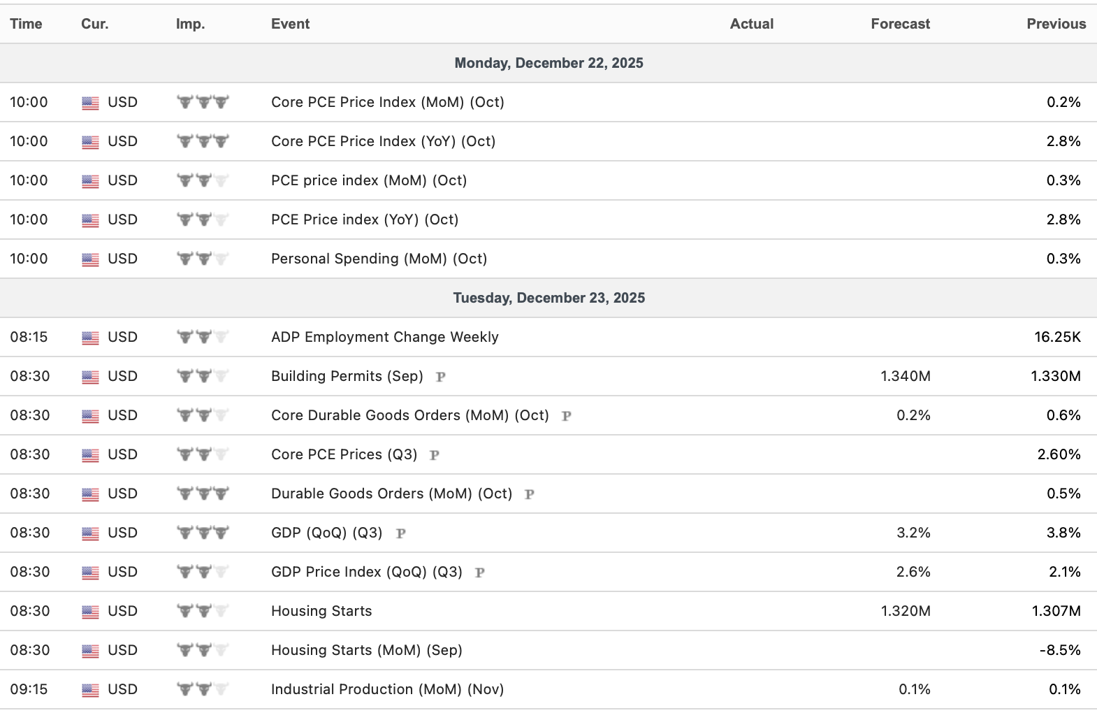1097x713 pixels.
Task: Click importance bull icons for Core PCE Price Index (MoM)
Action: click(203, 102)
